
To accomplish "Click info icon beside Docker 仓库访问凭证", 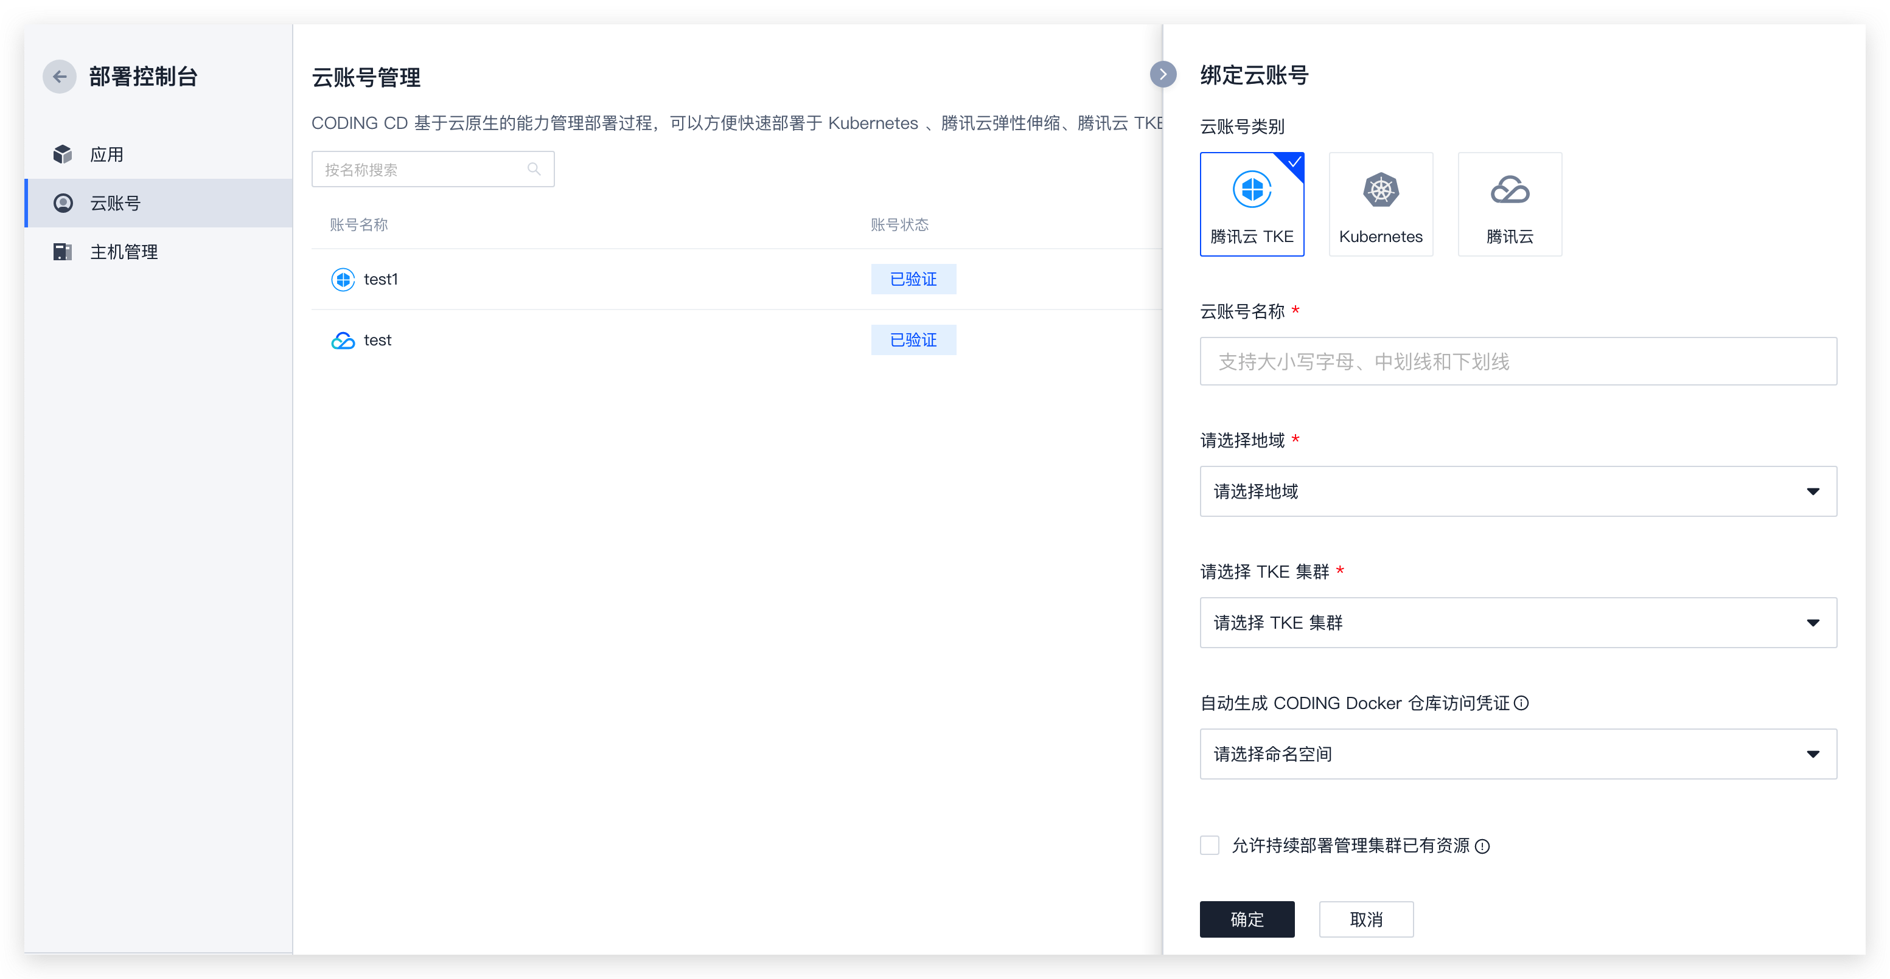I will pos(1522,704).
